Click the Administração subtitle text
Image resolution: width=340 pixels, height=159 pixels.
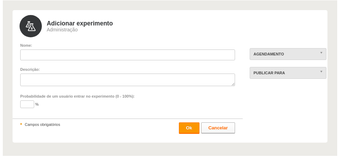(62, 30)
